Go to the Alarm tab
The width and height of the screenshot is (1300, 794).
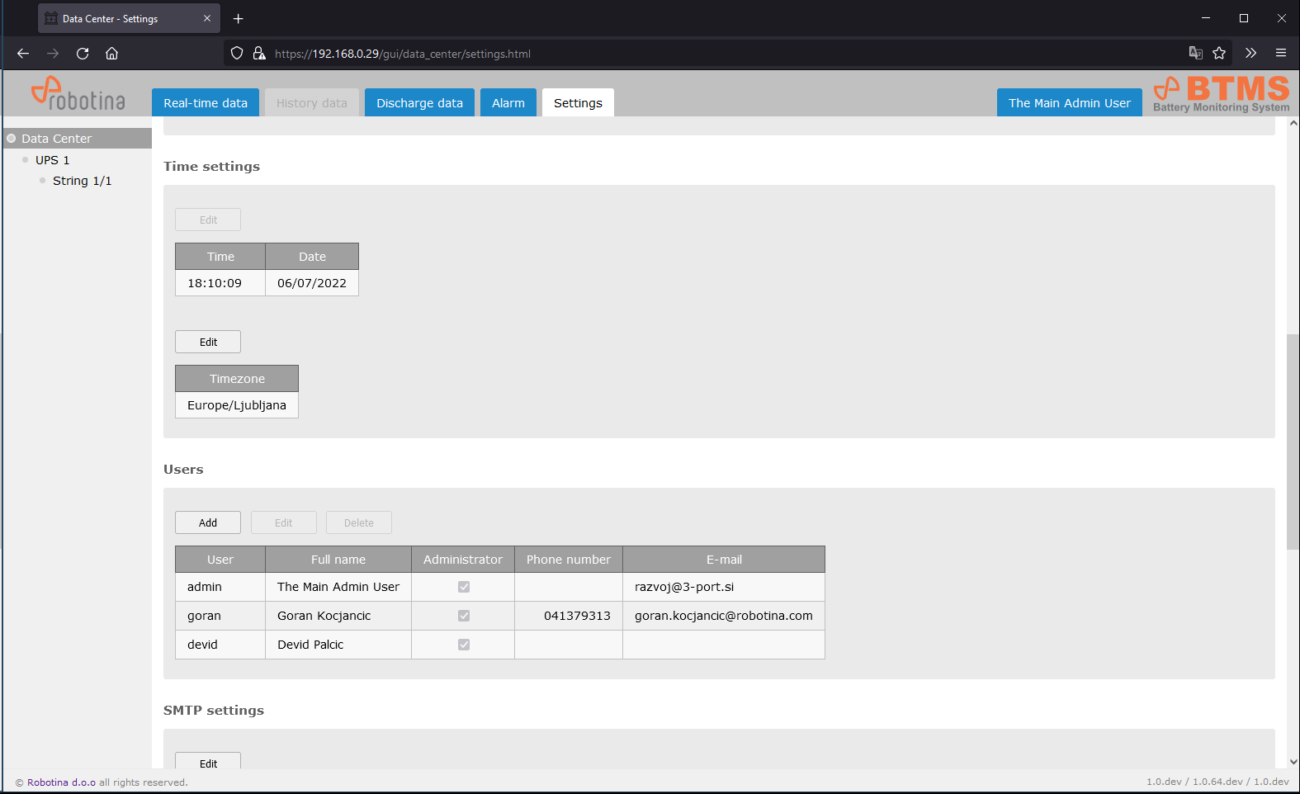tap(508, 102)
